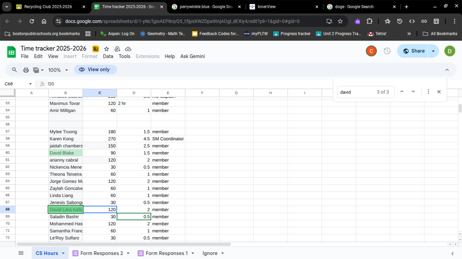
Task: Show the side panel with the bottom-right chevron
Action: click(452, 253)
